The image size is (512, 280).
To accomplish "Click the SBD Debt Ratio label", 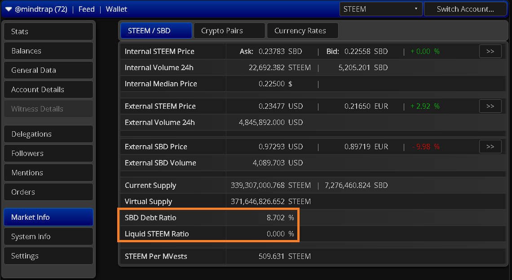I will pos(150,218).
